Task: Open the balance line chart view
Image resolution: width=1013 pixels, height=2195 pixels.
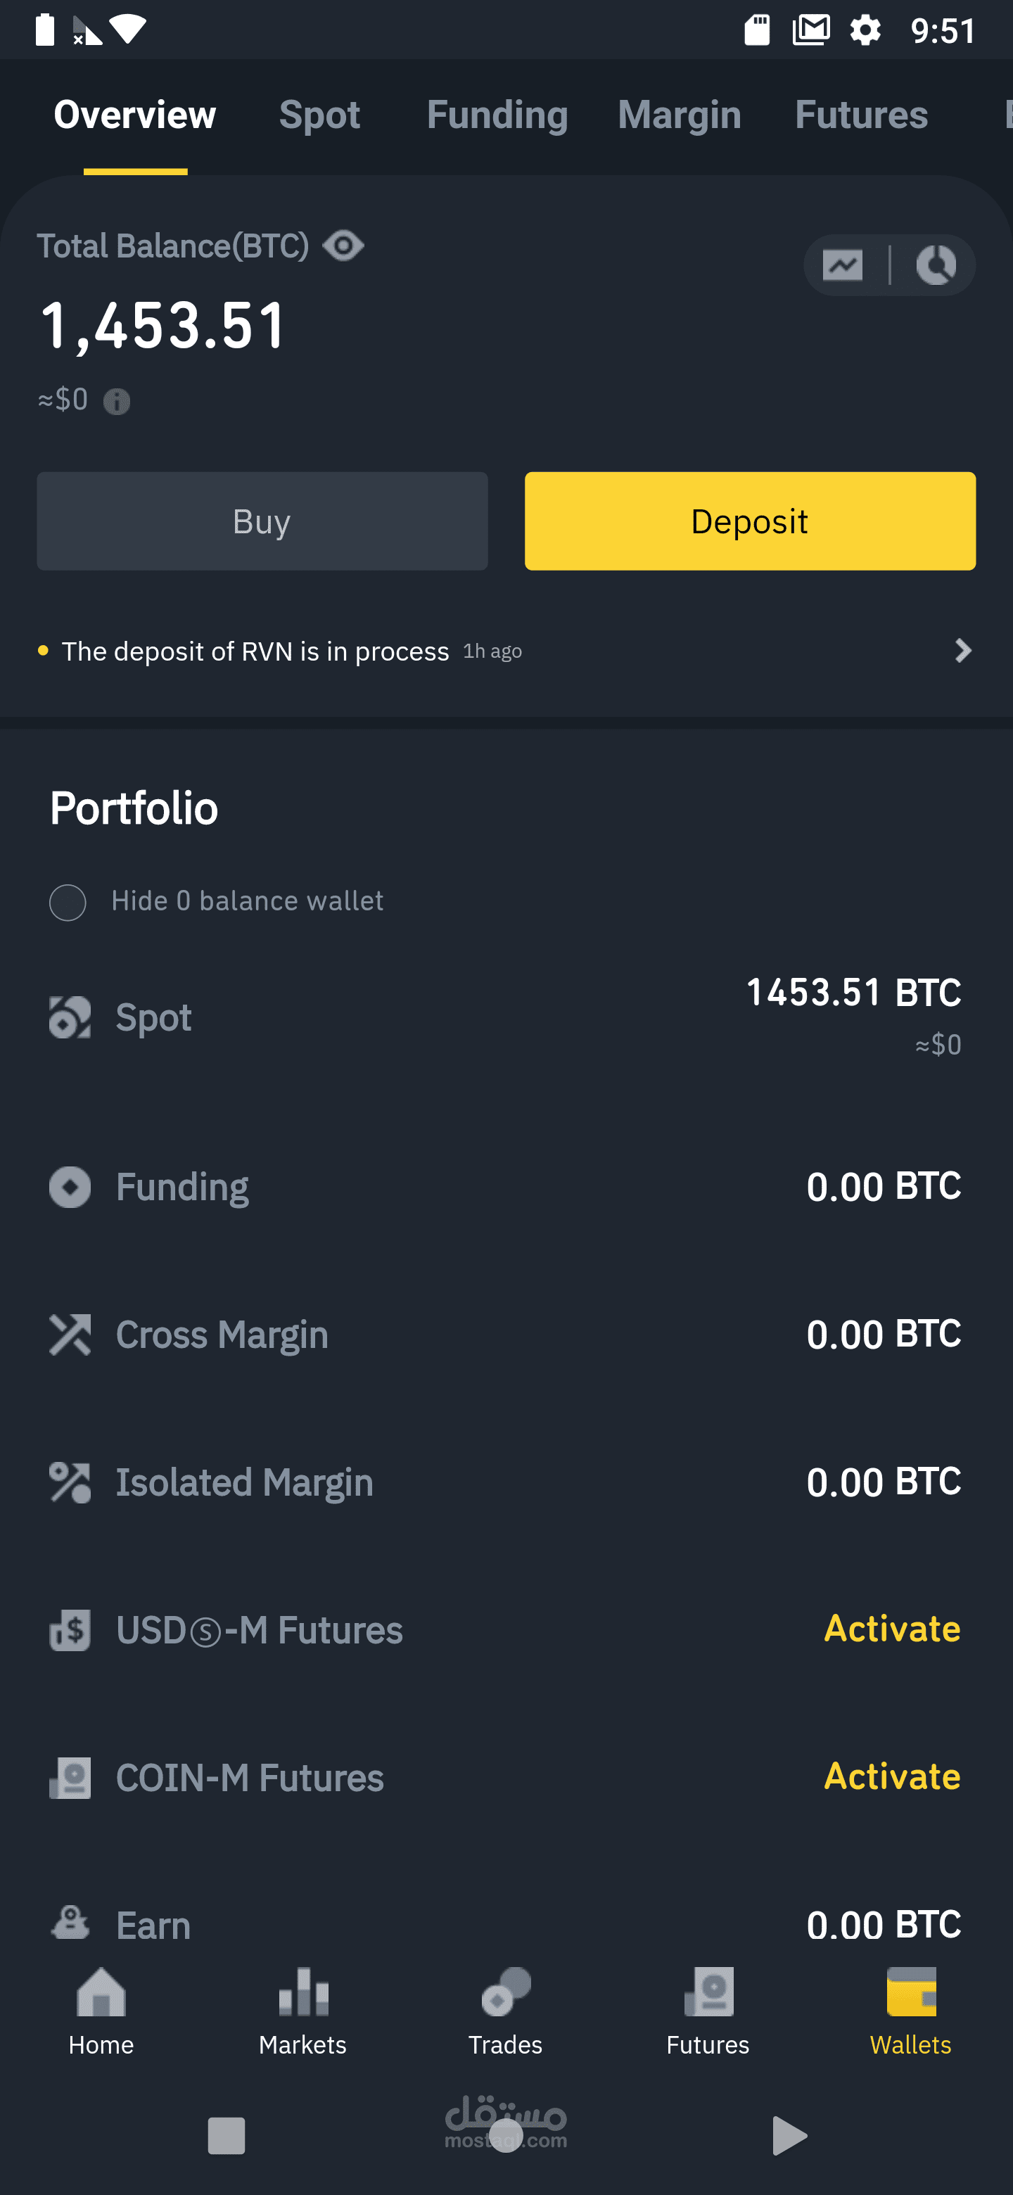Action: (843, 266)
